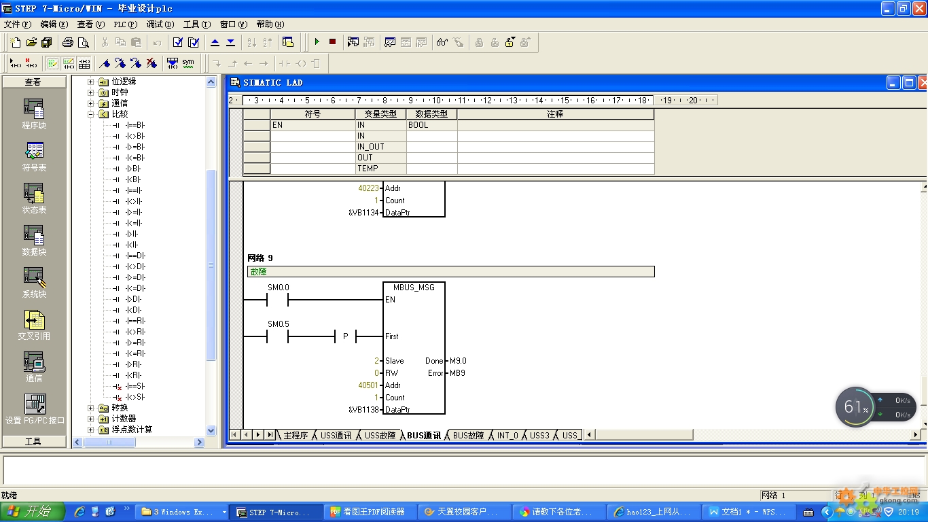Expand the 转换 tree folder
The height and width of the screenshot is (522, 928).
[x=91, y=408]
